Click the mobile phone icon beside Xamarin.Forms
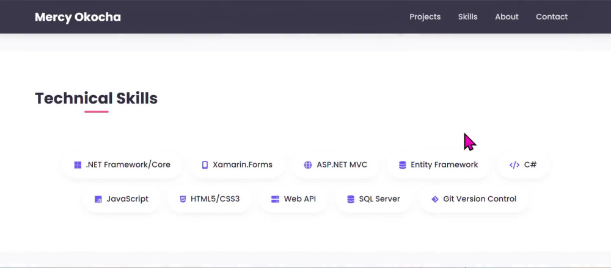The height and width of the screenshot is (268, 611). tap(205, 165)
